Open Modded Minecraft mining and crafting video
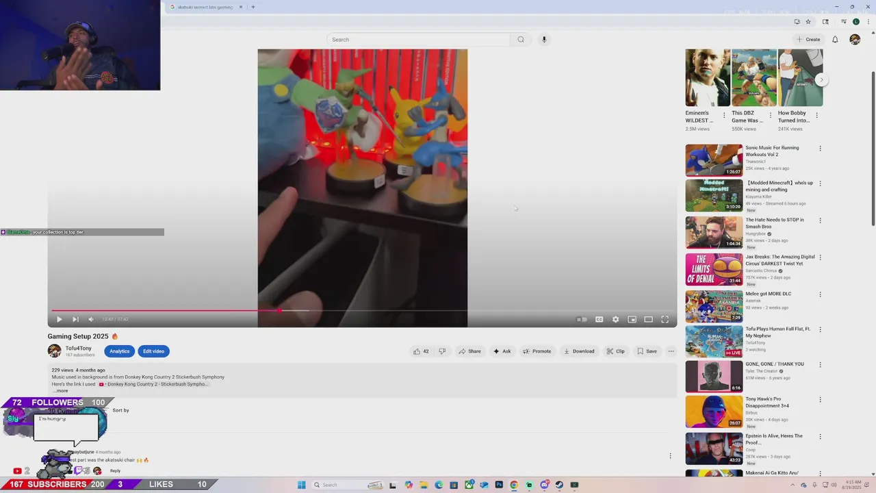876x493 pixels. [x=714, y=196]
